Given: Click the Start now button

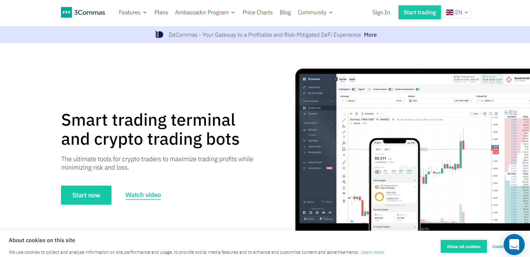Looking at the screenshot, I should point(86,195).
